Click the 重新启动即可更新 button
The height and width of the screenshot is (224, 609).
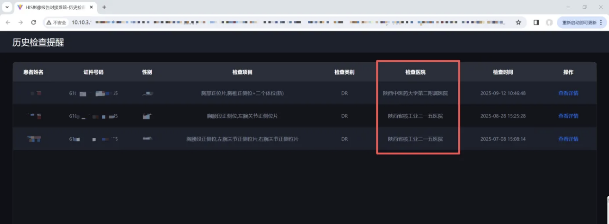(578, 22)
